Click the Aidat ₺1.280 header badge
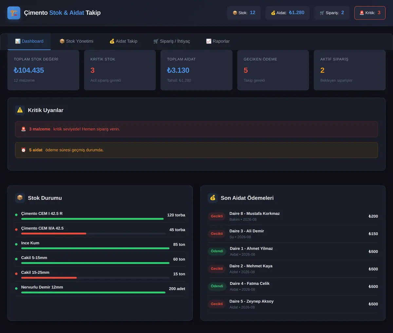Viewport: 393px width, 333px height. (288, 13)
